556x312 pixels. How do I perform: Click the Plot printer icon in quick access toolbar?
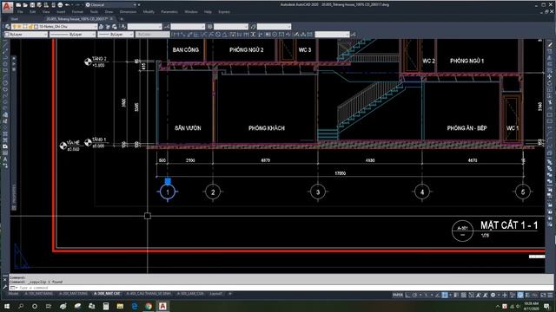point(60,5)
